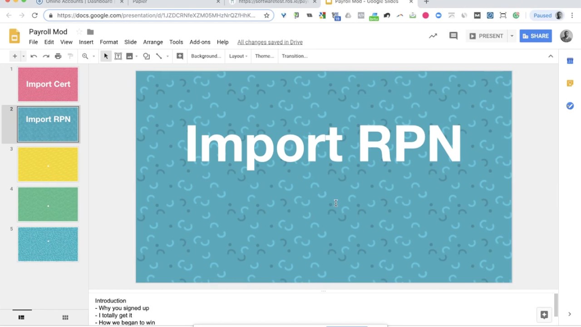Click the Introduction line in speaker notes

pos(111,301)
